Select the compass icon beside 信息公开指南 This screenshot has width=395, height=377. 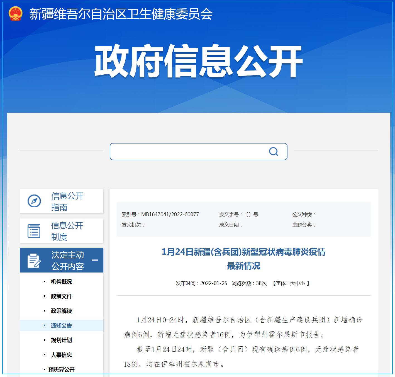(x=34, y=201)
